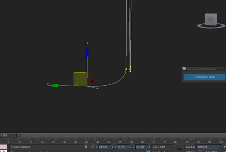Screen dimensions: 226x152
Task: Click the Y coordinate spinner arrows
Action: coord(131,147)
